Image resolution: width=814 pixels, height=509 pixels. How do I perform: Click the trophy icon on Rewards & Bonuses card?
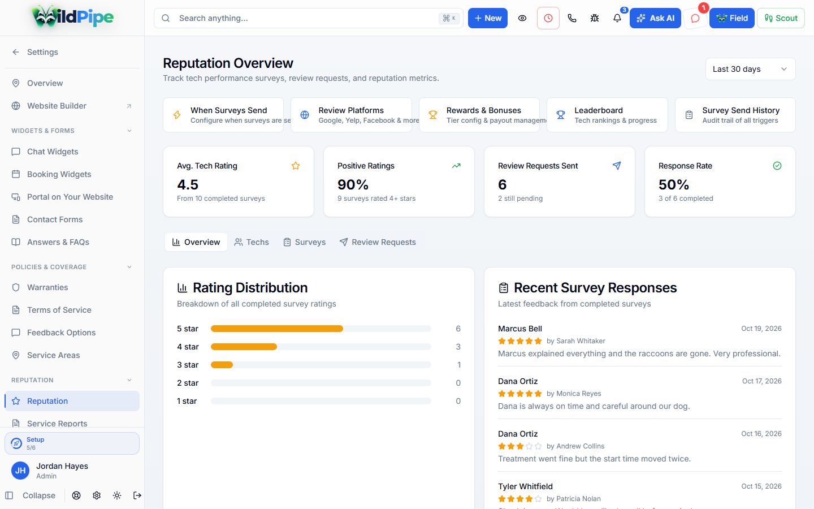coord(433,115)
